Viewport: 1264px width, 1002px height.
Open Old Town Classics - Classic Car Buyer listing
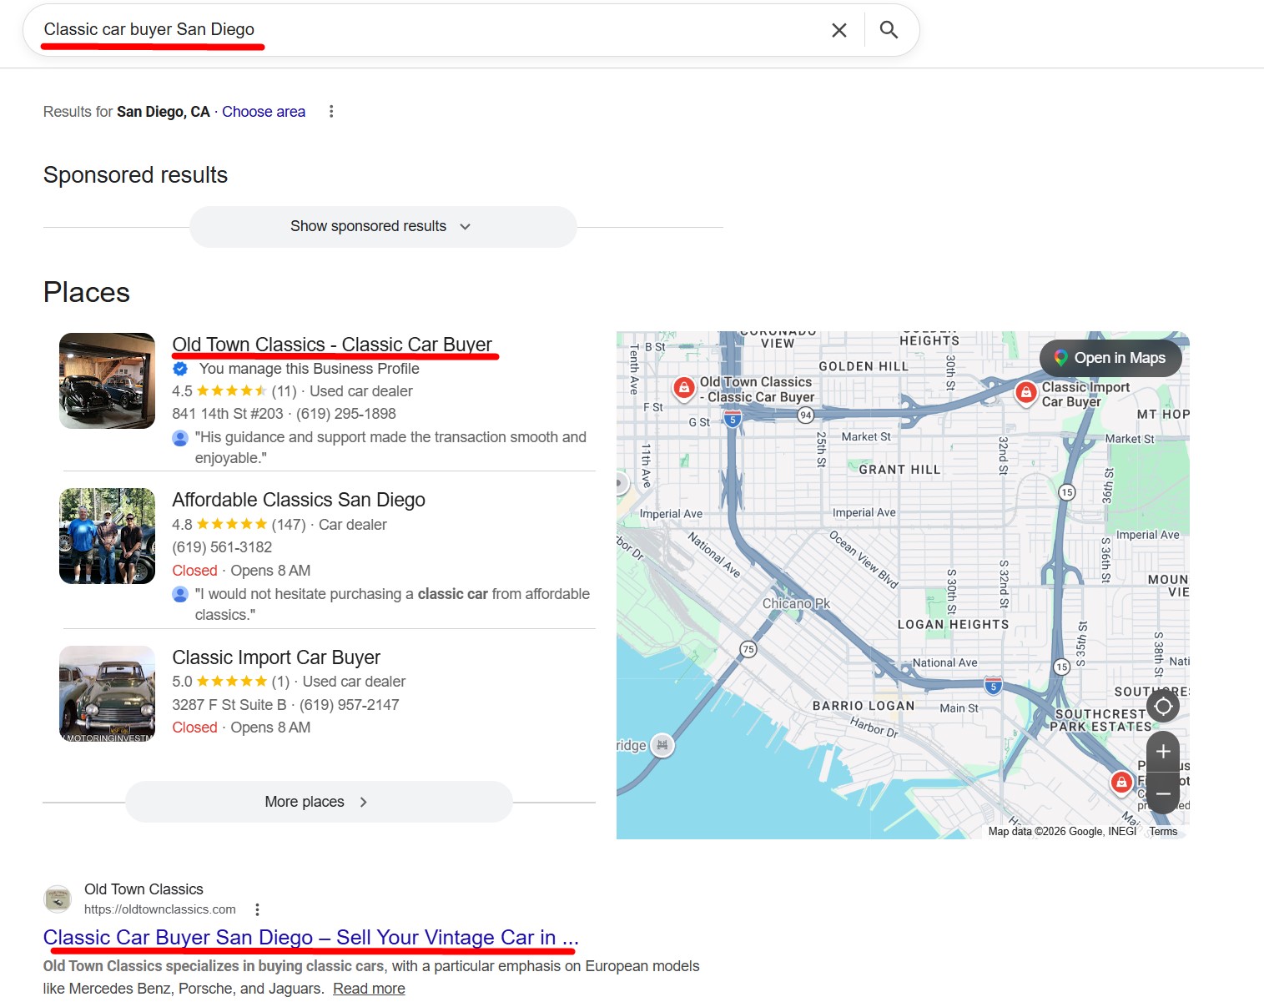[x=332, y=345]
